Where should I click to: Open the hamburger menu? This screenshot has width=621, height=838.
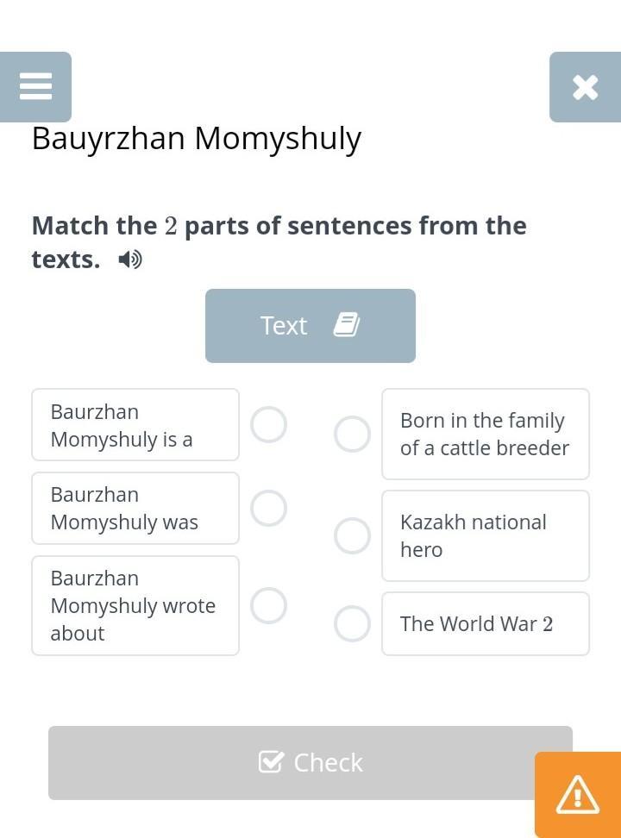(35, 86)
